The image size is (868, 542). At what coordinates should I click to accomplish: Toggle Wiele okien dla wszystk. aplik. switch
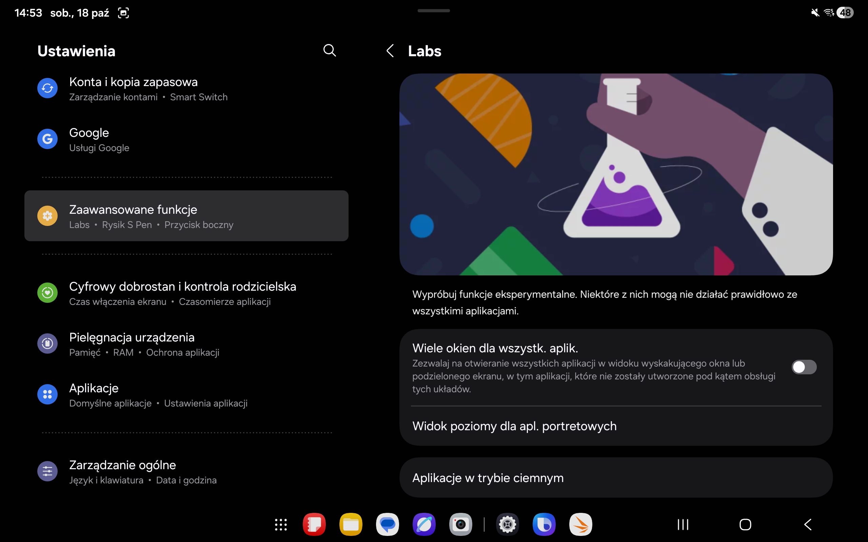pyautogui.click(x=804, y=367)
